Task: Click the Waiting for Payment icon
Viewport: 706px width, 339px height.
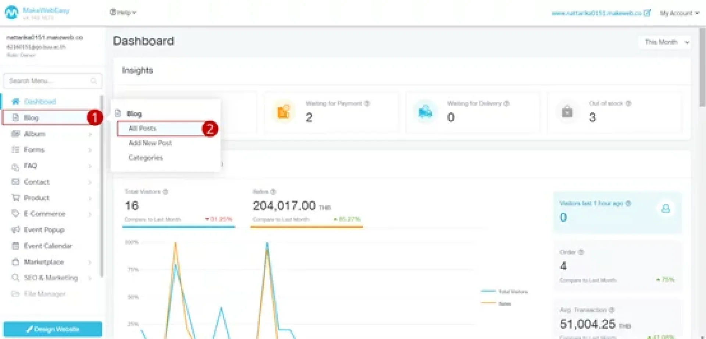Action: [x=283, y=112]
